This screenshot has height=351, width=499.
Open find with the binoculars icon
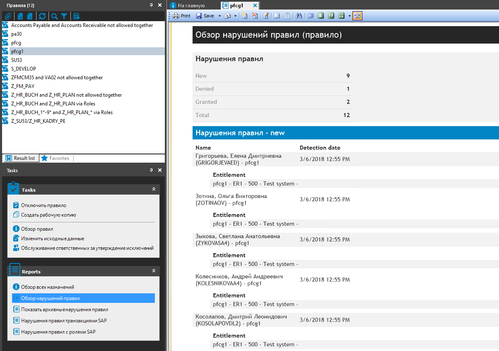point(299,16)
